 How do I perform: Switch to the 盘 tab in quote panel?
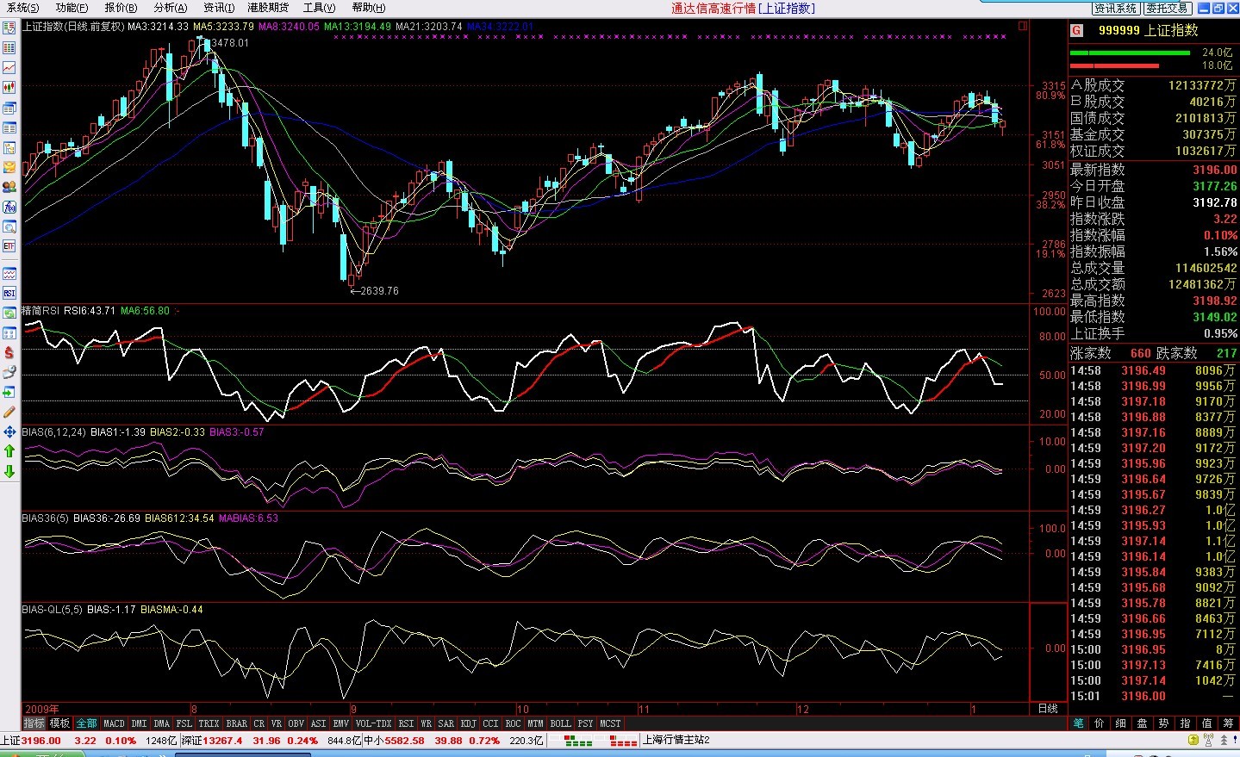[x=1142, y=723]
